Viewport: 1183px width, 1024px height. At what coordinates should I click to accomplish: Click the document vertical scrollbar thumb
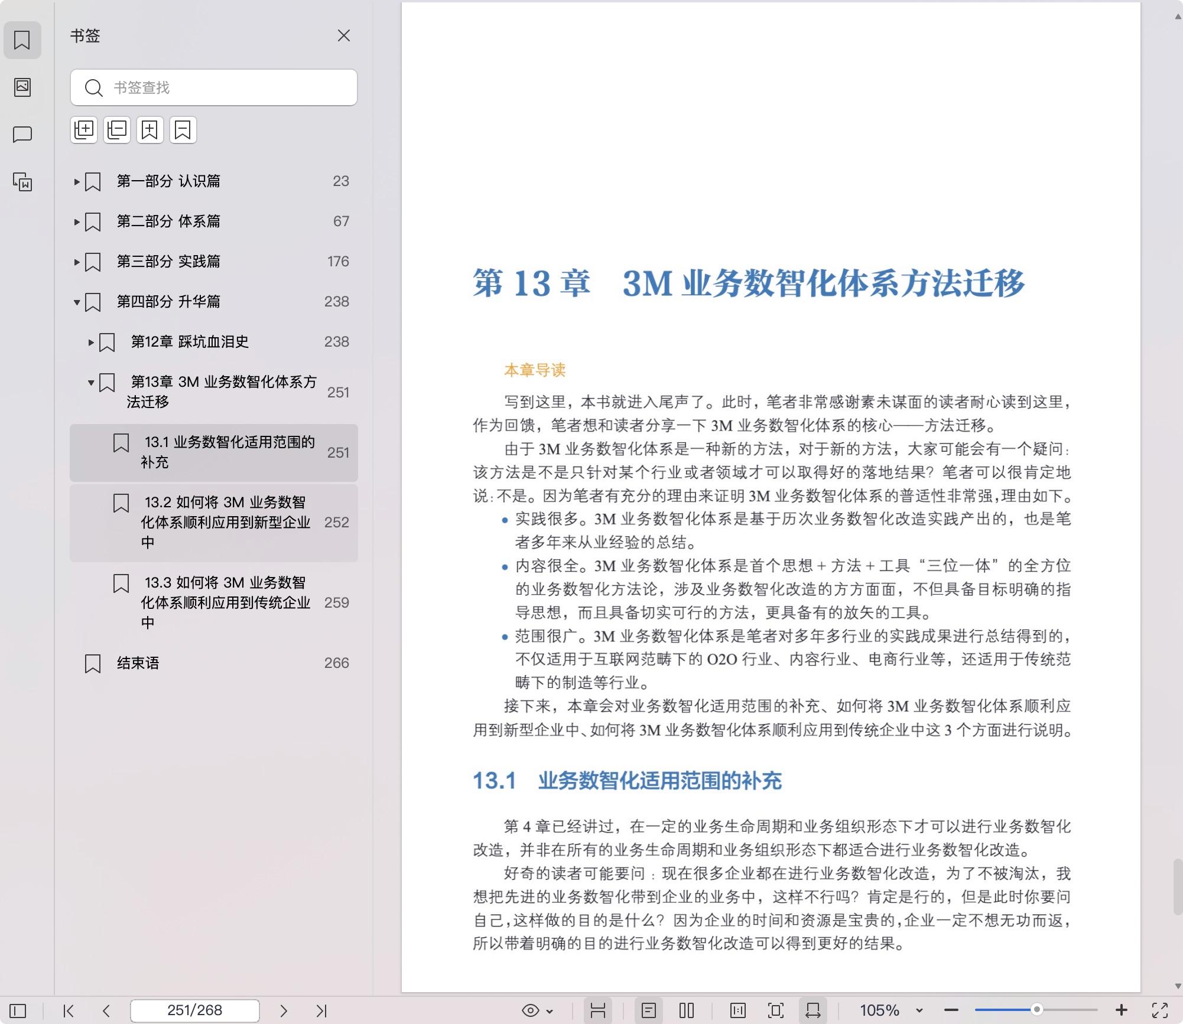click(1178, 887)
